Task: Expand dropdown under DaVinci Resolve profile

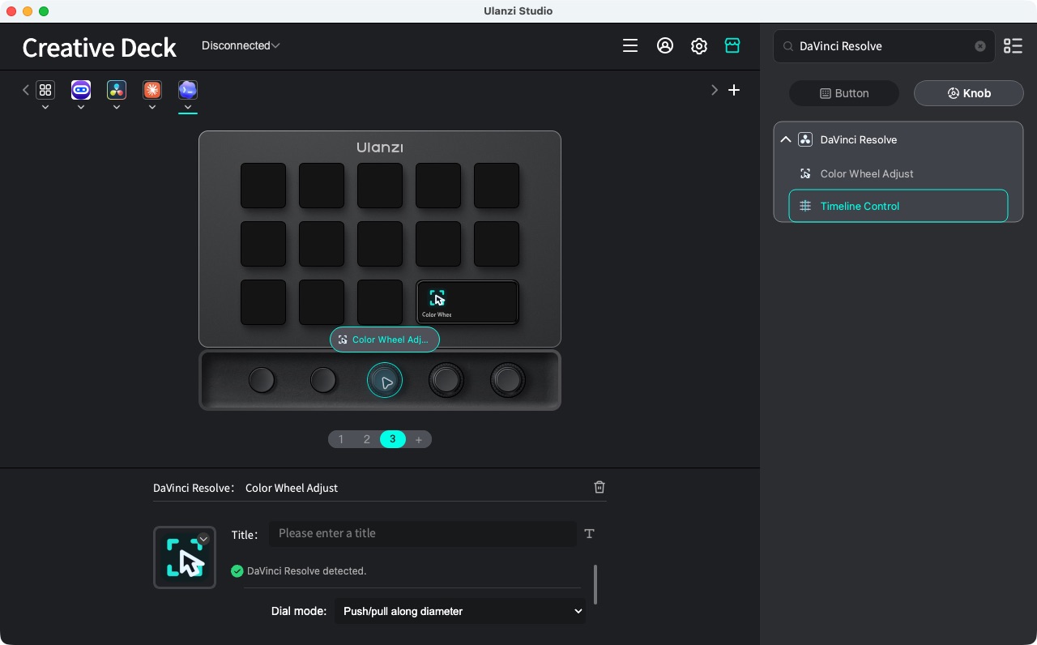Action: click(117, 107)
